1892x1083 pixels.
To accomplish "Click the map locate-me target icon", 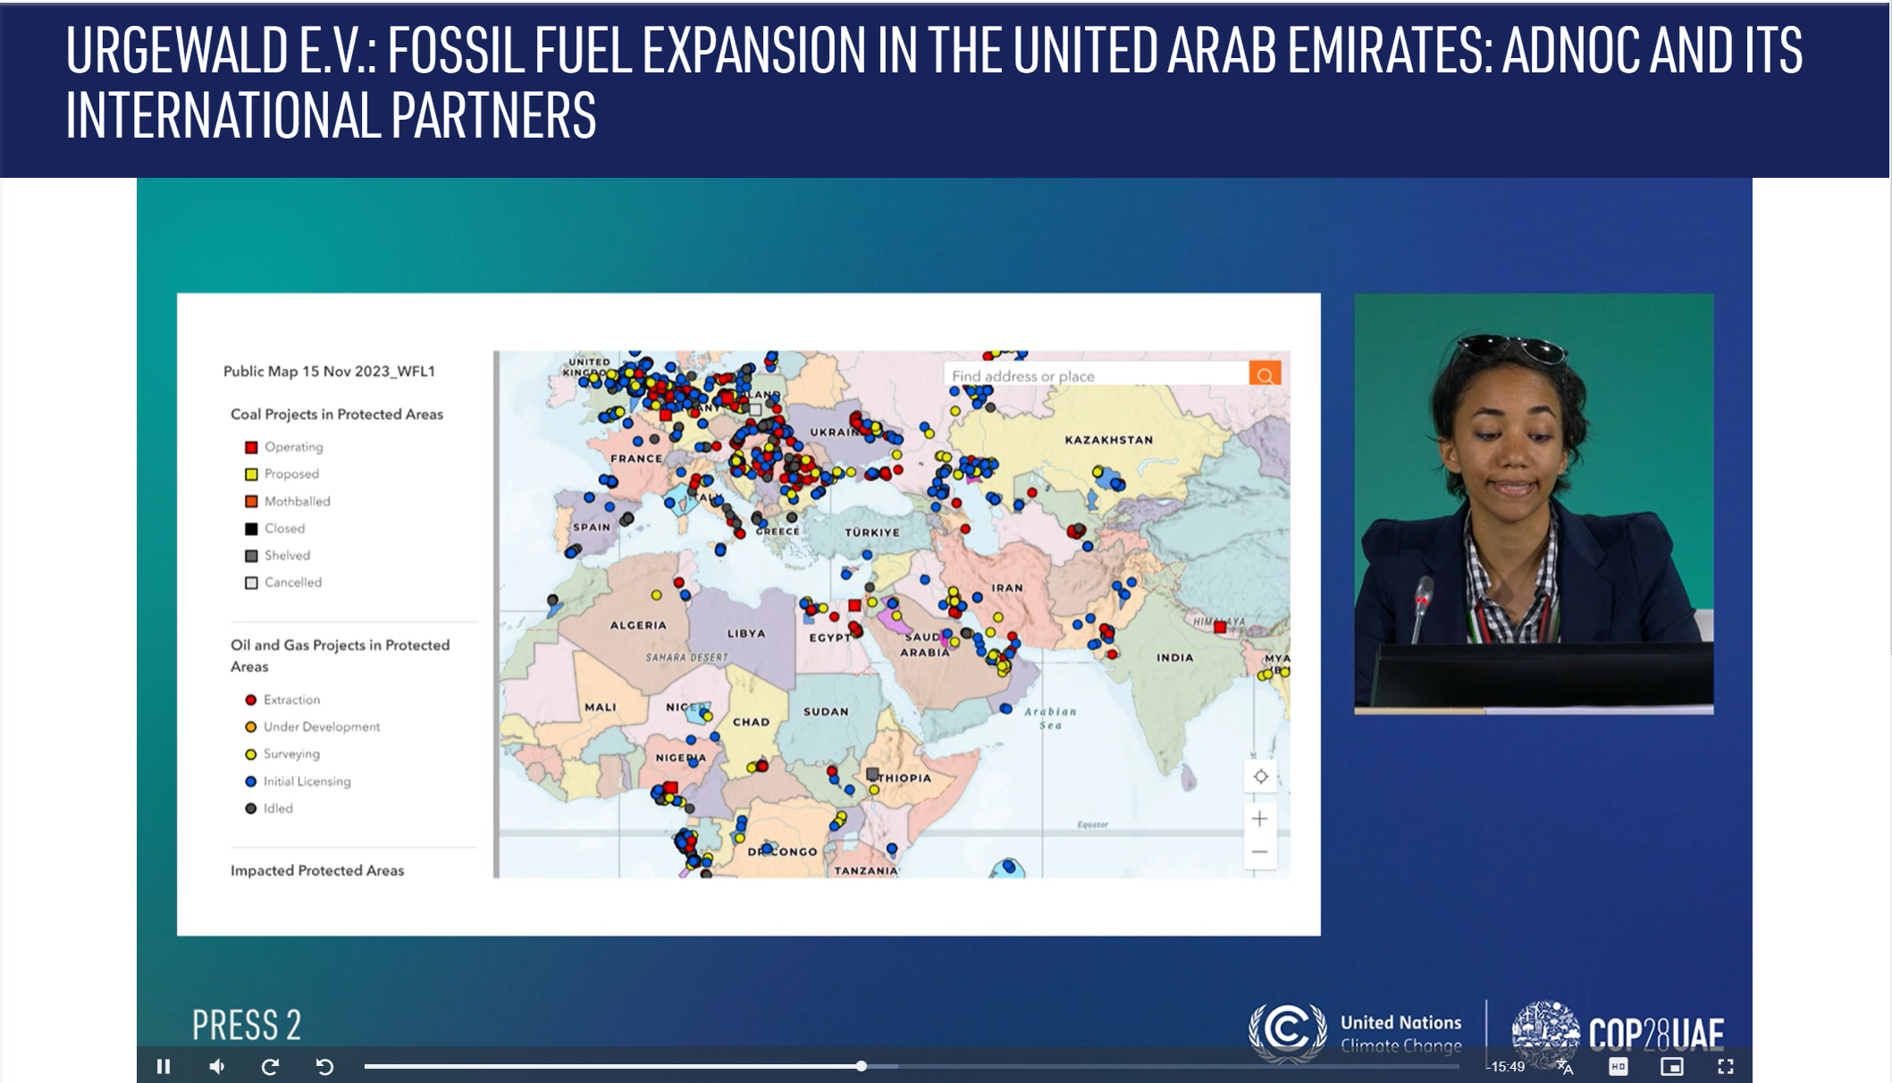I will pos(1260,777).
